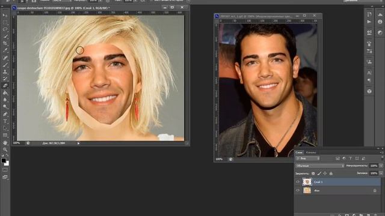Toggle lock image pixels brush icon

click(x=319, y=173)
